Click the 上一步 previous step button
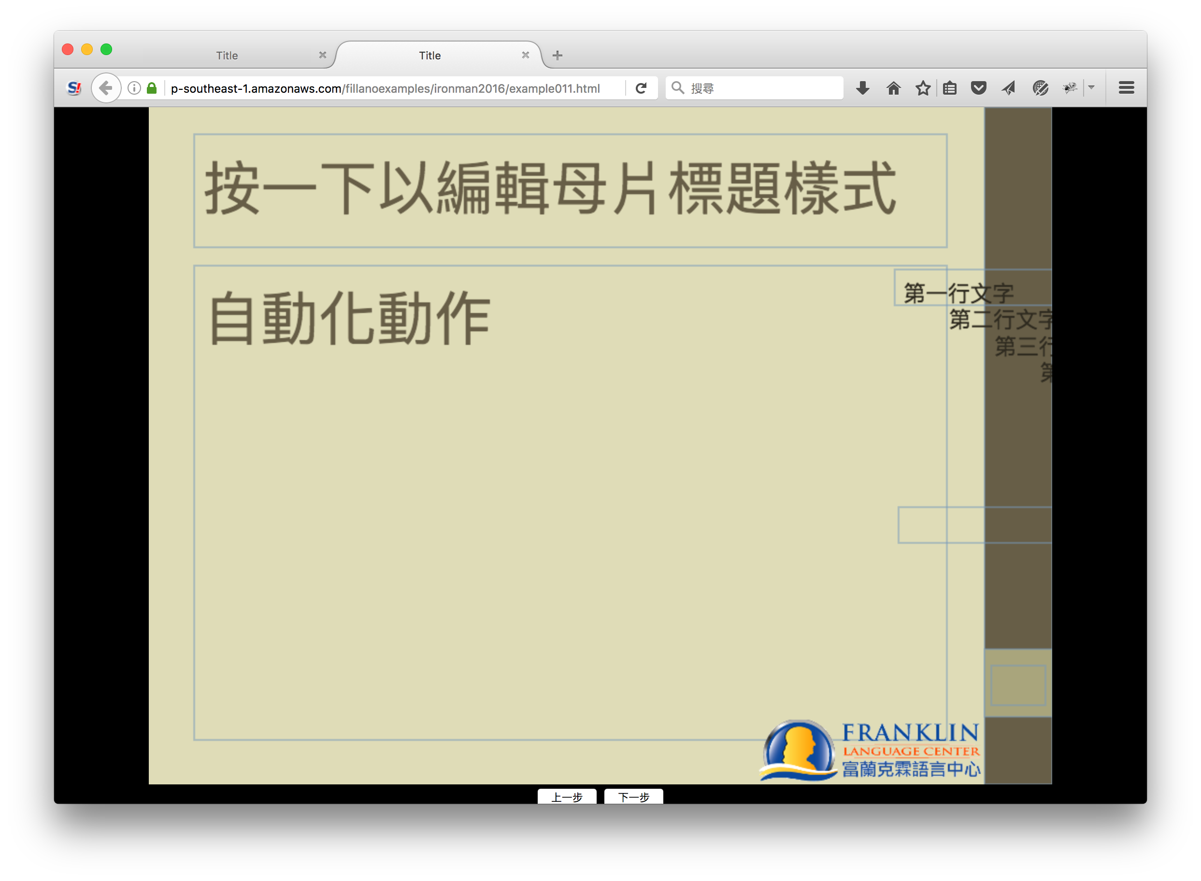This screenshot has width=1201, height=881. 566,797
